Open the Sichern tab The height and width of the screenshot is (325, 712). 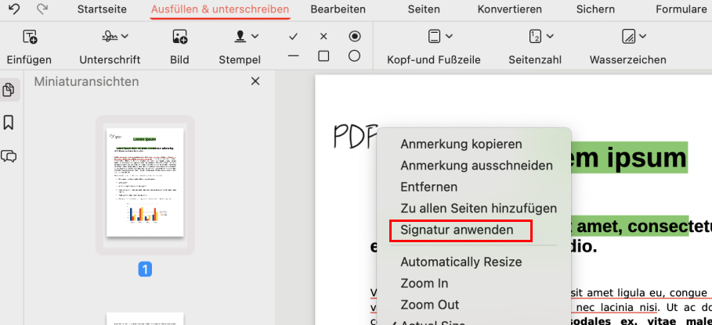pyautogui.click(x=595, y=9)
